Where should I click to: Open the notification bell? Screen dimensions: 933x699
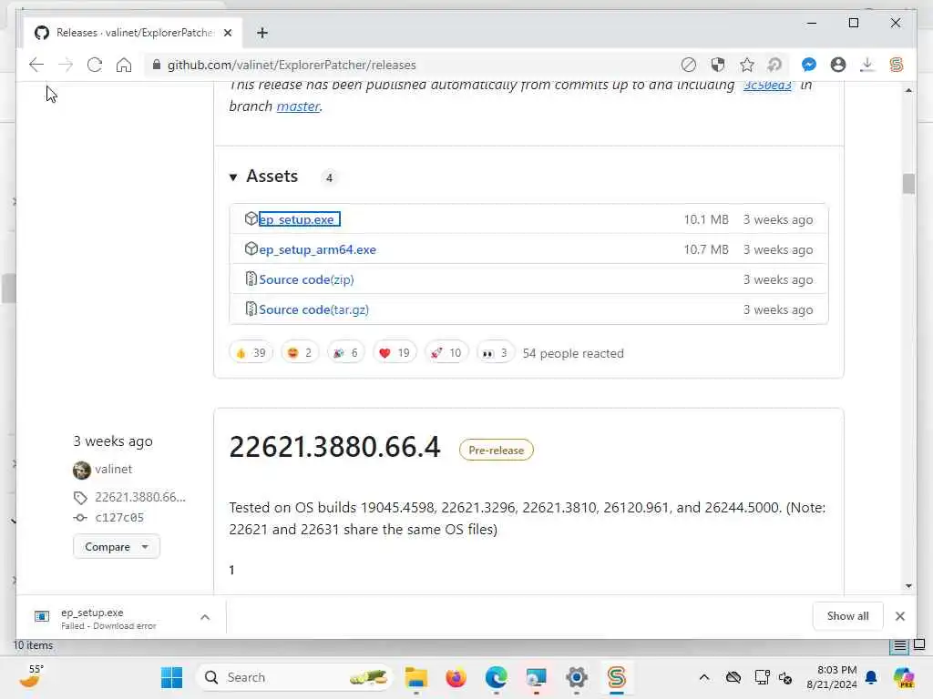[871, 677]
